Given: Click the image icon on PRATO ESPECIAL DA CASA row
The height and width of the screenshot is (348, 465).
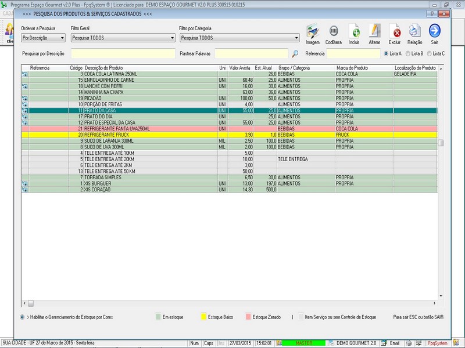Looking at the screenshot, I should 25,123.
